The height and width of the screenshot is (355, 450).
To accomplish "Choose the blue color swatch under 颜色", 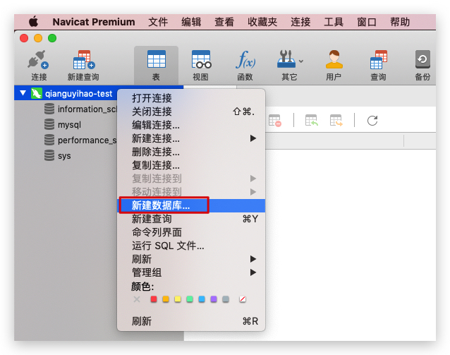I will pos(202,299).
